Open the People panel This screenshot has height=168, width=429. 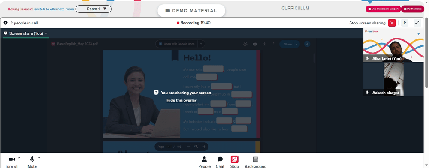click(204, 162)
